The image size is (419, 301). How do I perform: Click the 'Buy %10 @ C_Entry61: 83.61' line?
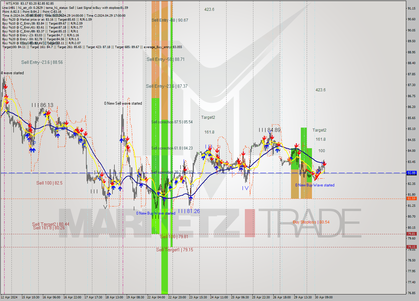tap(42, 27)
